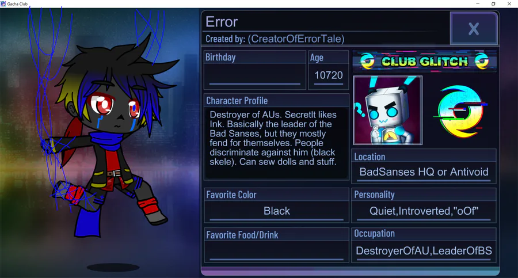Change Favorite Color value Black
The image size is (518, 278).
[x=276, y=211]
